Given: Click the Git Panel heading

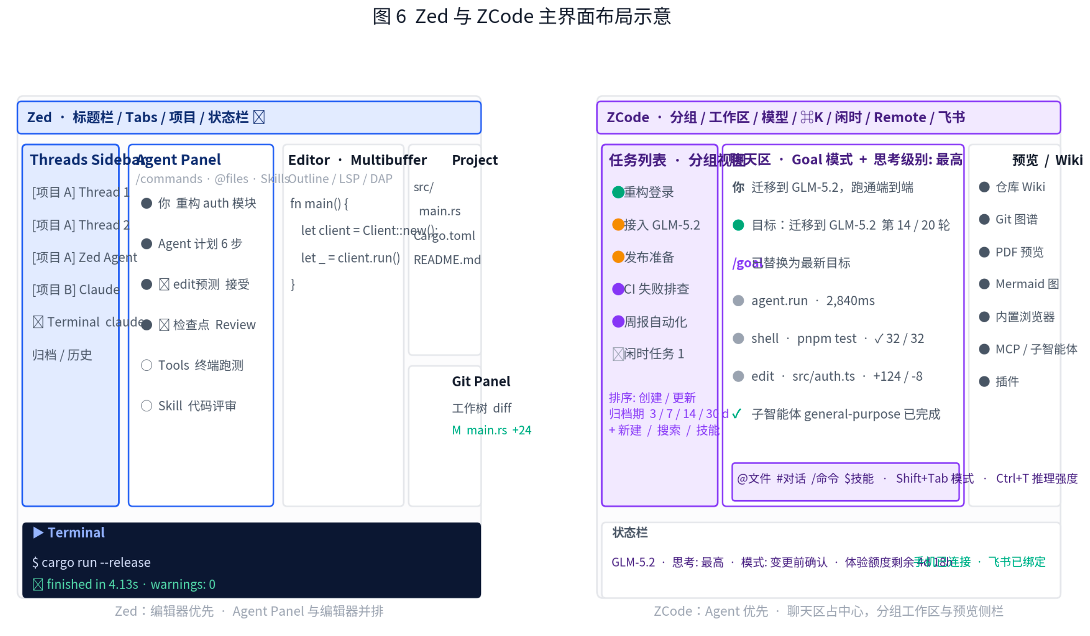Looking at the screenshot, I should (x=481, y=382).
